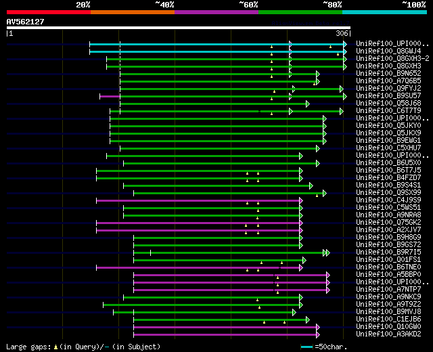Click the UniRef100_B9R7I5 label
Screen dimensions: 433x352
[388, 252]
